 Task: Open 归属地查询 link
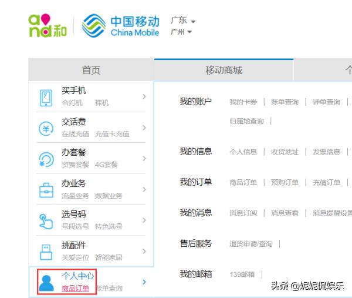[246, 121]
